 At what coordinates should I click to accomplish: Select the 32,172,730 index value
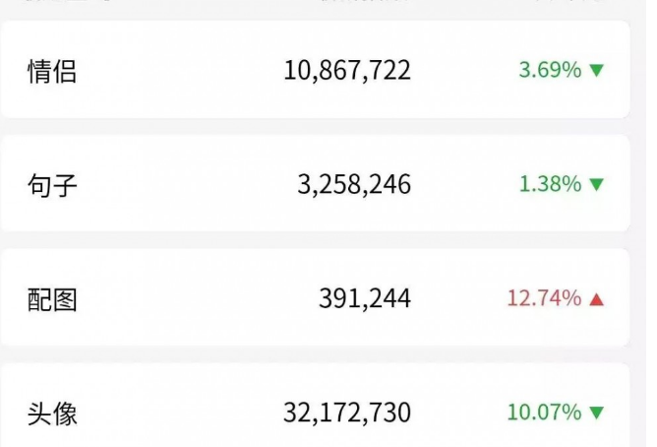coord(347,413)
